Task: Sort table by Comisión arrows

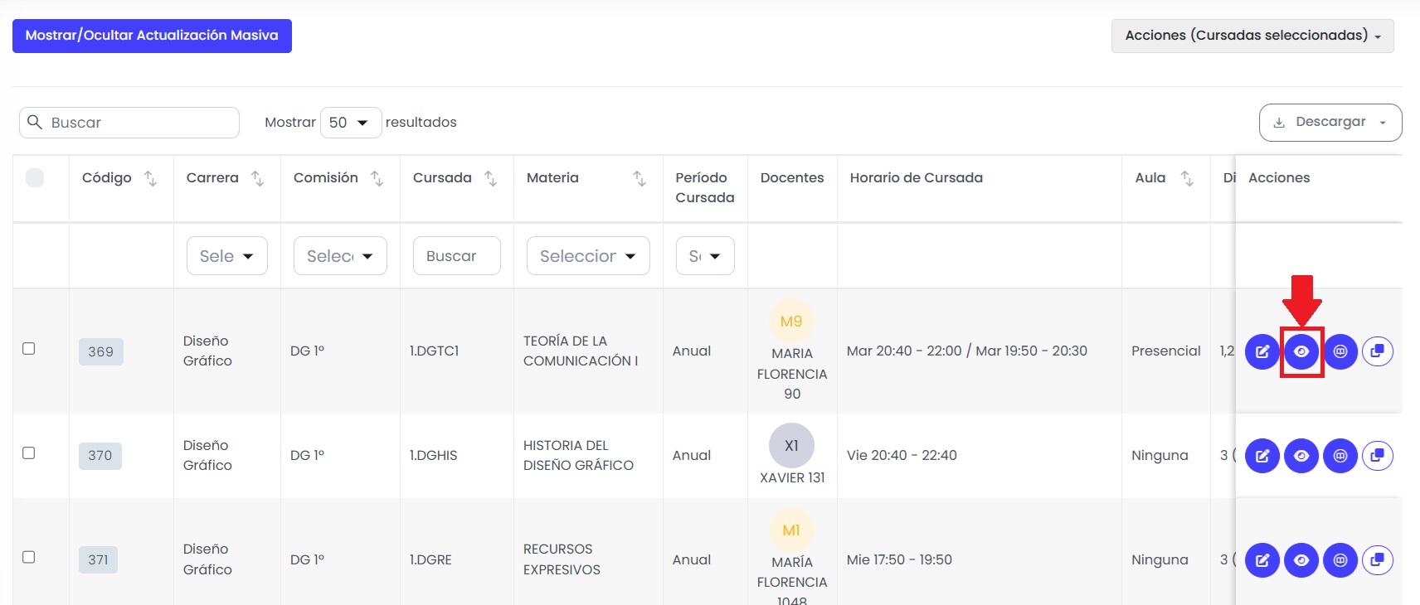Action: [377, 178]
